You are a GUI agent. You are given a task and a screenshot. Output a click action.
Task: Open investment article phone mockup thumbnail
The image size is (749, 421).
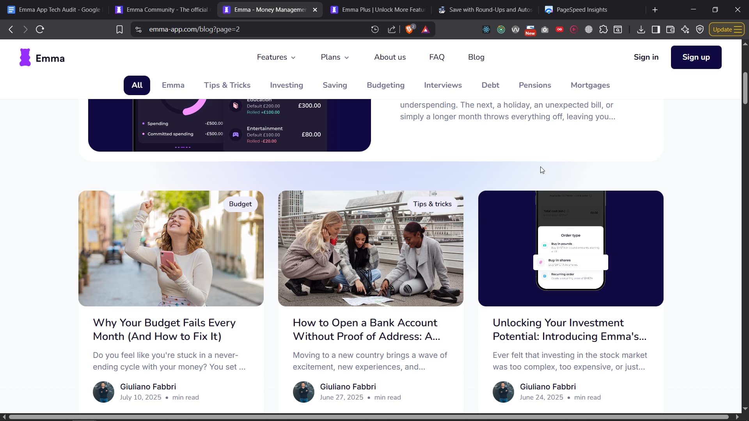point(571,248)
